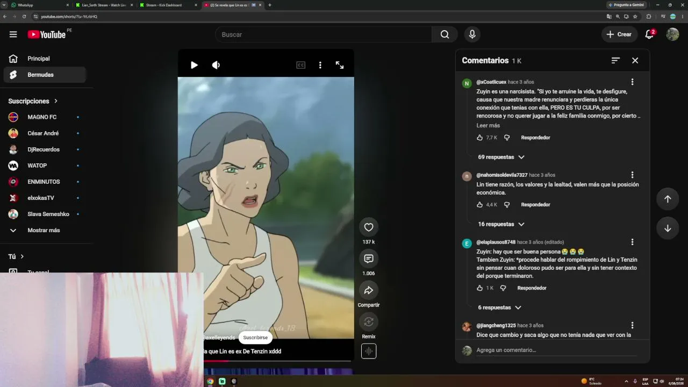Image resolution: width=688 pixels, height=387 pixels.
Task: Dislike nahomisoldevila7327's comment
Action: 507,205
